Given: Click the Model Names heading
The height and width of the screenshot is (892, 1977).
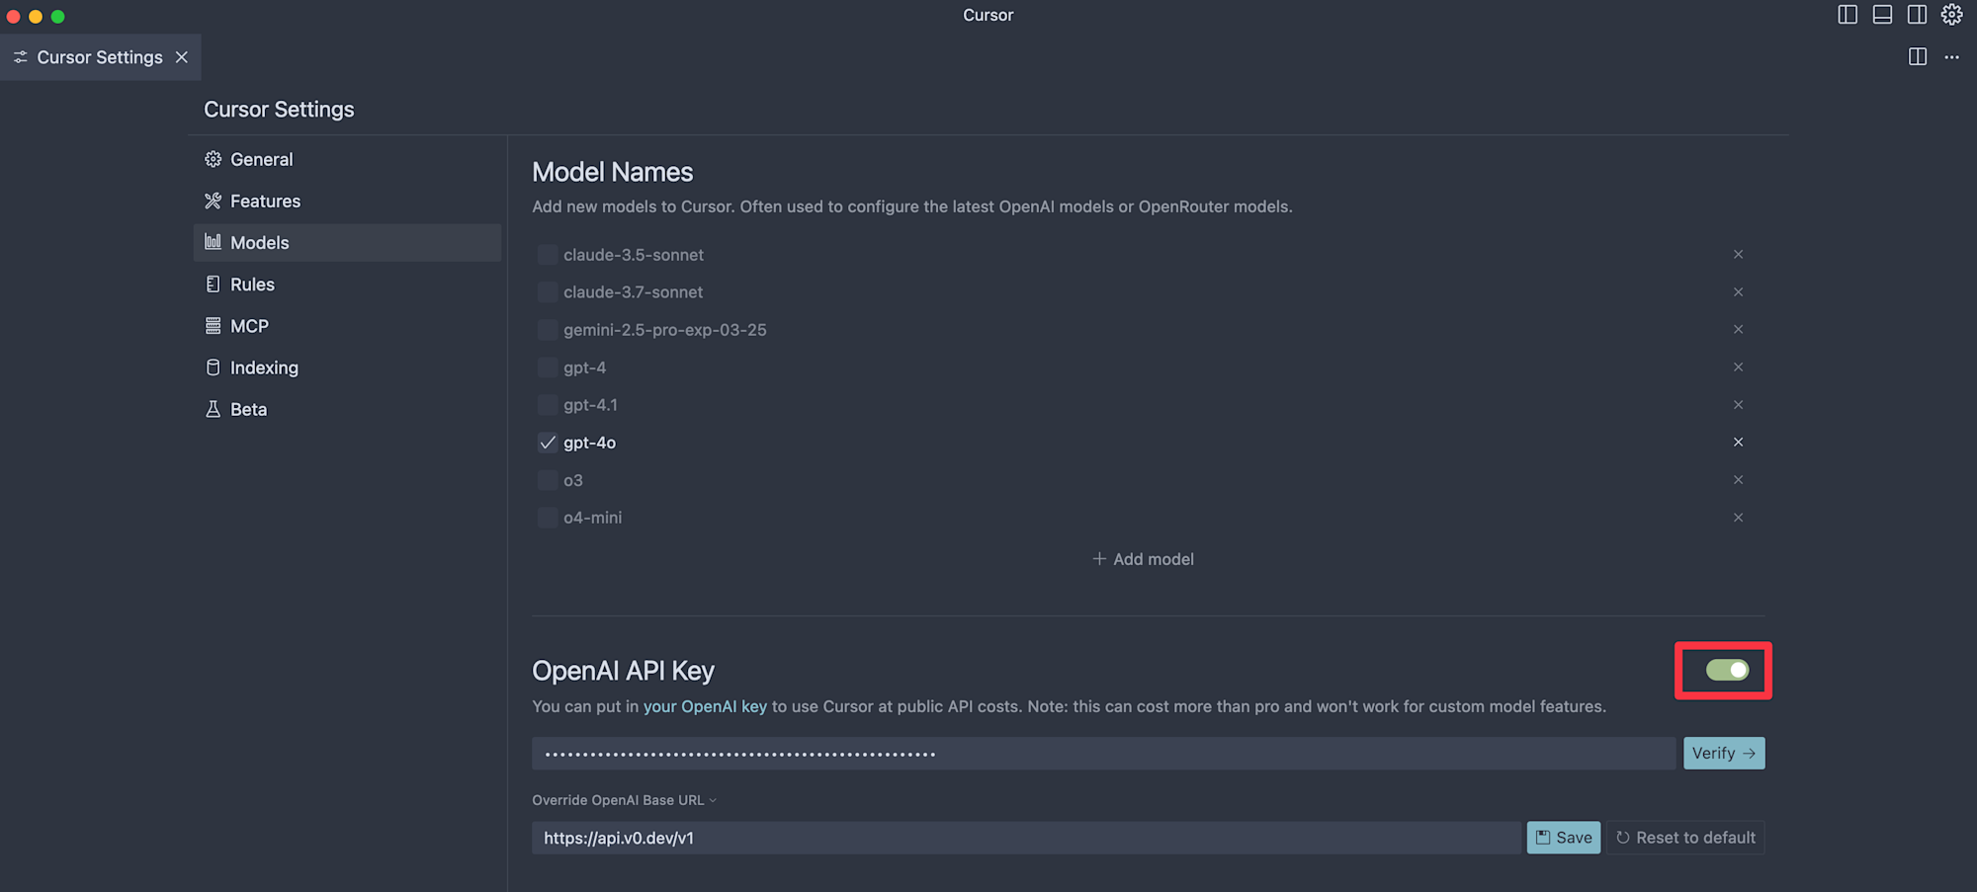Looking at the screenshot, I should (x=613, y=172).
